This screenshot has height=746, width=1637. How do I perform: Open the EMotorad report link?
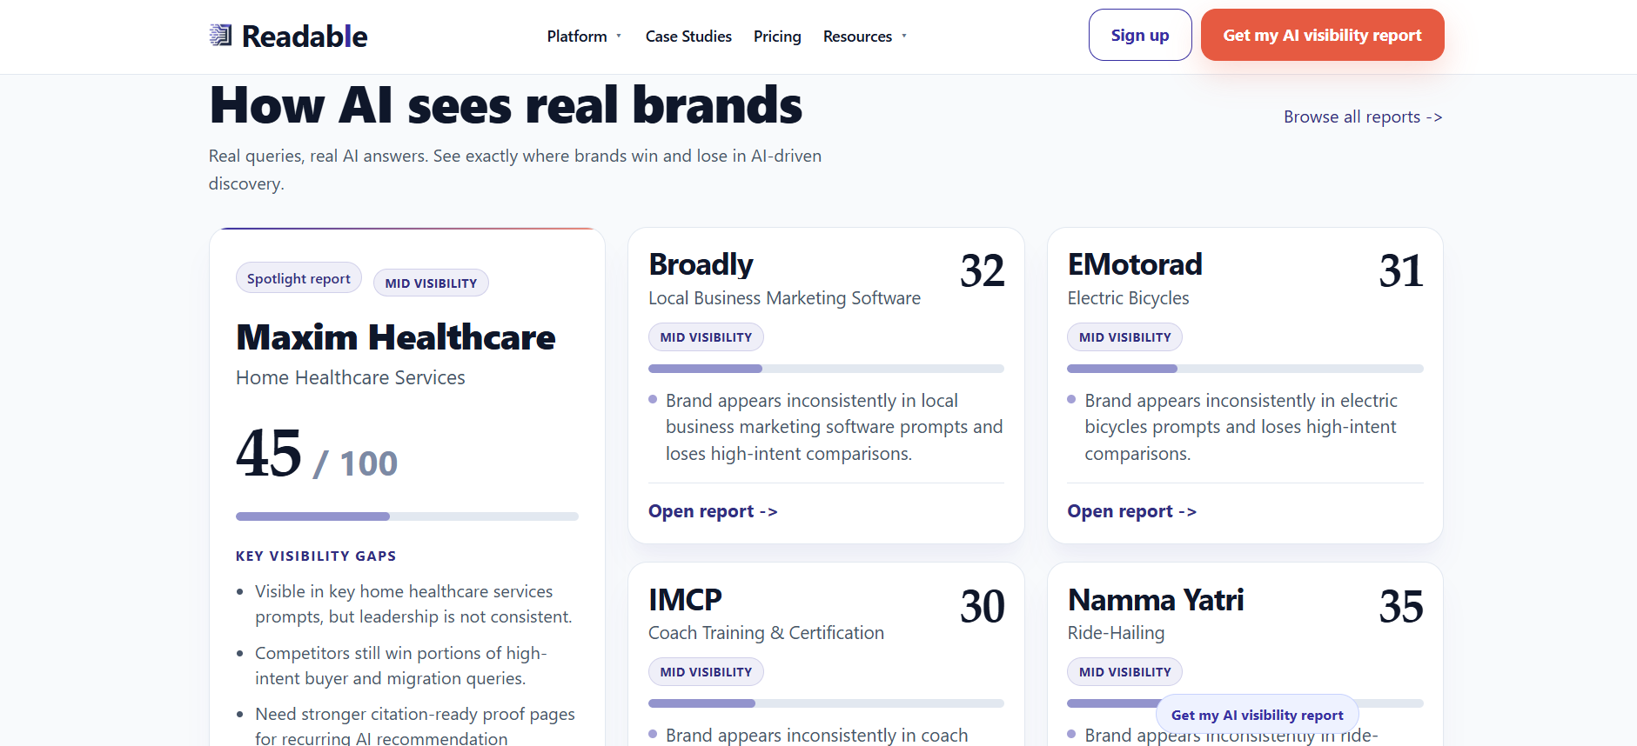point(1131,511)
